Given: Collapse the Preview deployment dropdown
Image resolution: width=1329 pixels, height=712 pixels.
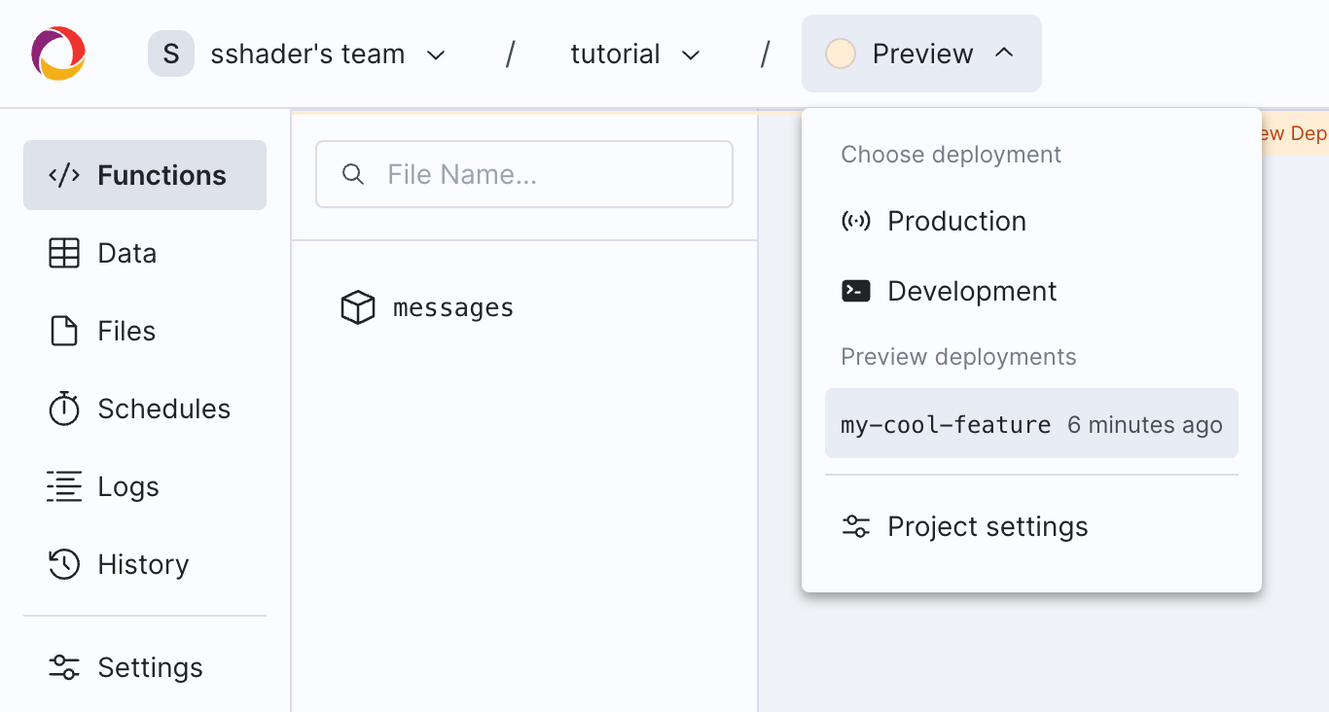Looking at the screenshot, I should [x=921, y=53].
